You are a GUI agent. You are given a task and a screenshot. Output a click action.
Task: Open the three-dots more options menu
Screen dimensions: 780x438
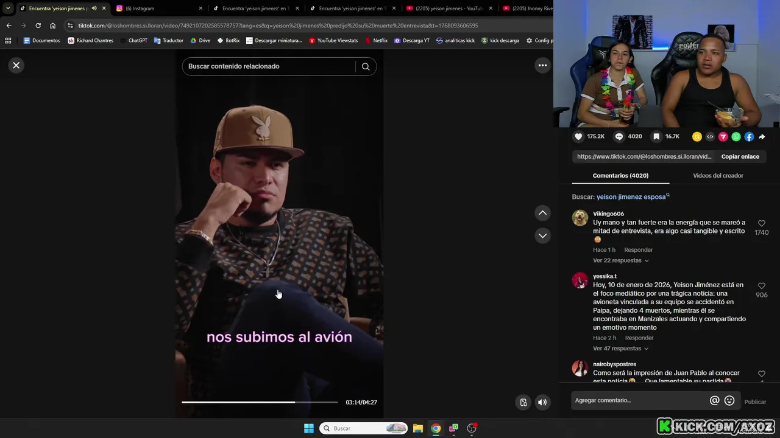click(x=542, y=65)
